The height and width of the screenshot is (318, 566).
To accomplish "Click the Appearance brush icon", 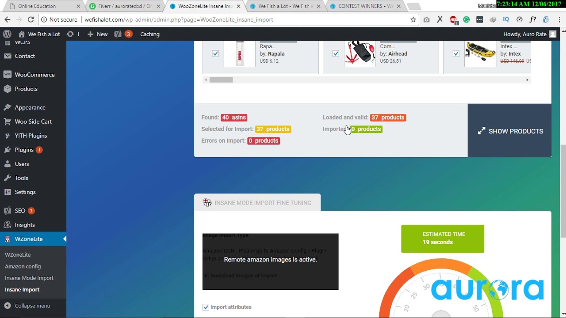I will pyautogui.click(x=8, y=107).
